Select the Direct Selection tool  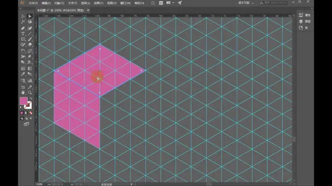(x=30, y=16)
